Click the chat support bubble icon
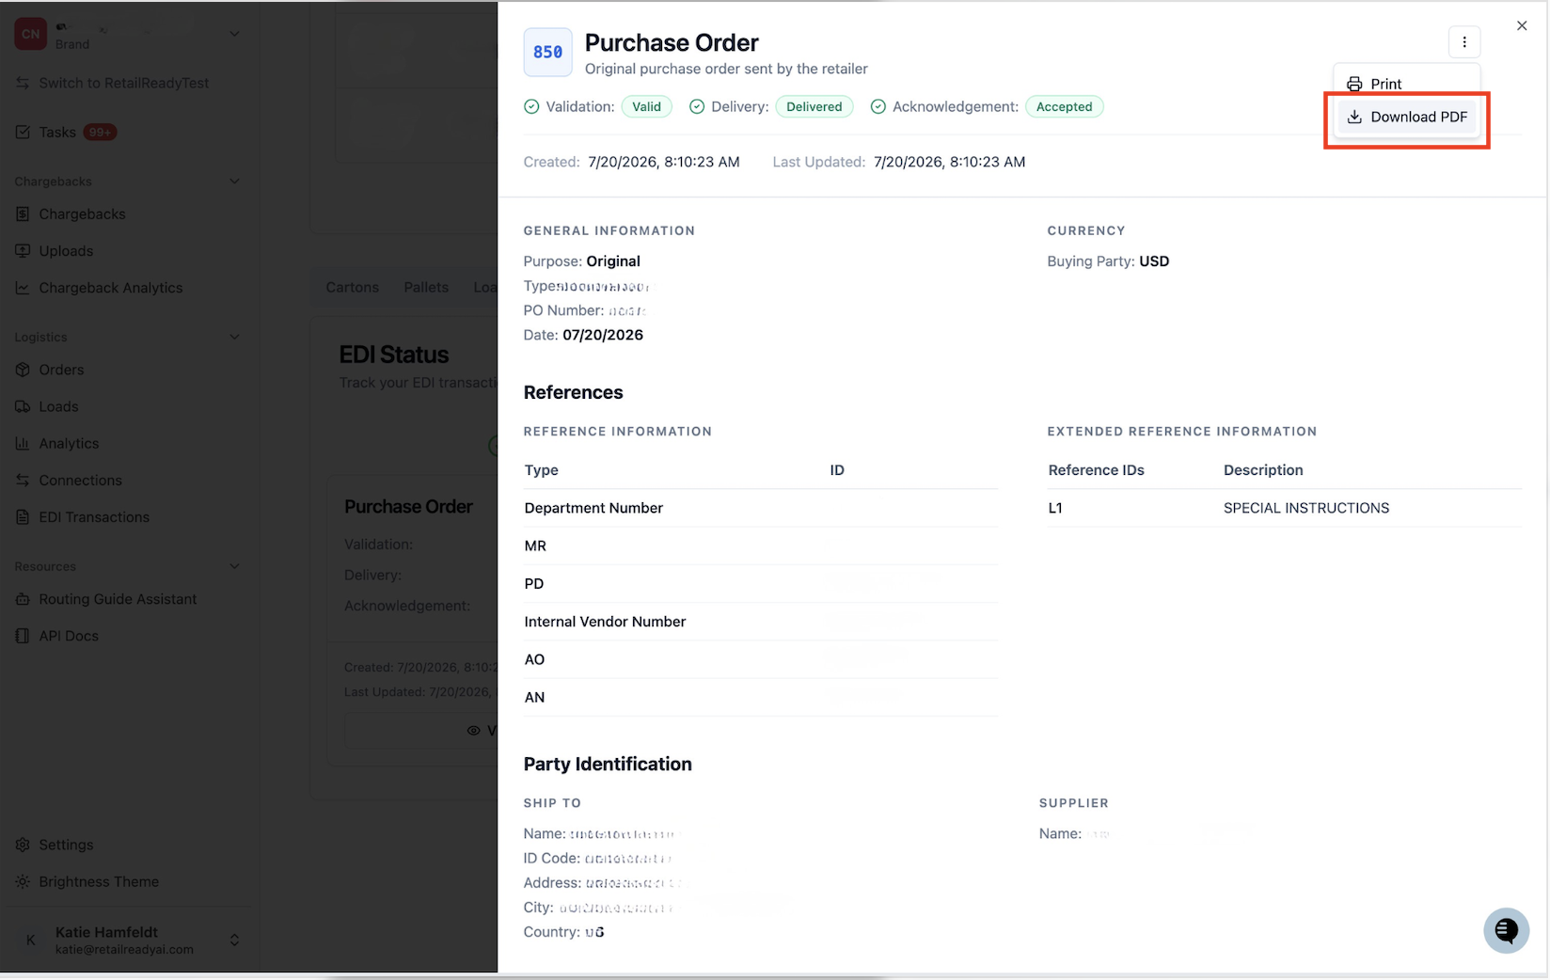Viewport: 1550px width, 980px height. click(1506, 930)
